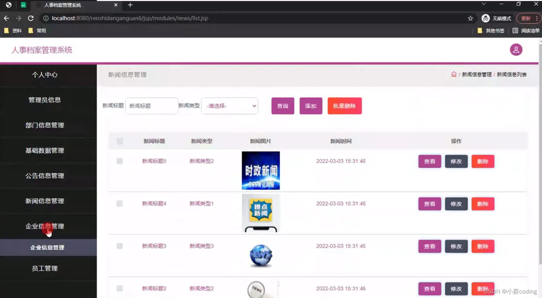Click the 添加 button
Image resolution: width=542 pixels, height=298 pixels.
point(311,106)
